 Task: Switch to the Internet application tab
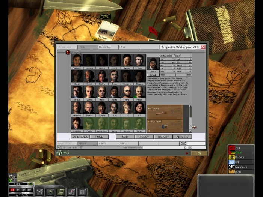coord(88,144)
